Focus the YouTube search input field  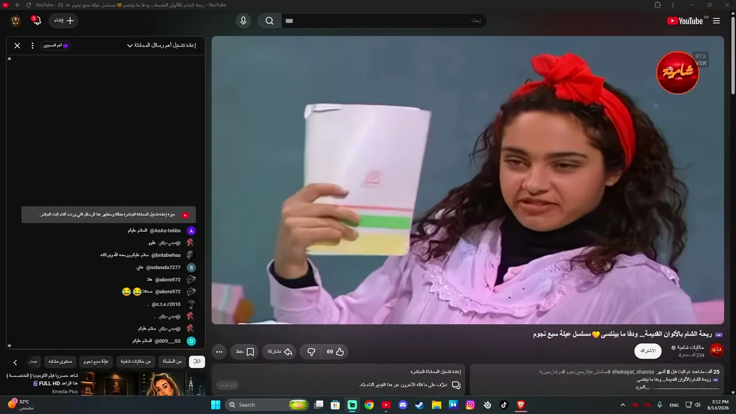[x=384, y=21]
